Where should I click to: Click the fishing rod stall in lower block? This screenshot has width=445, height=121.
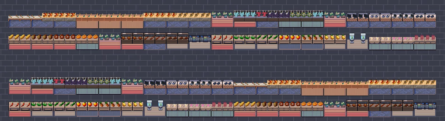click(x=250, y=88)
